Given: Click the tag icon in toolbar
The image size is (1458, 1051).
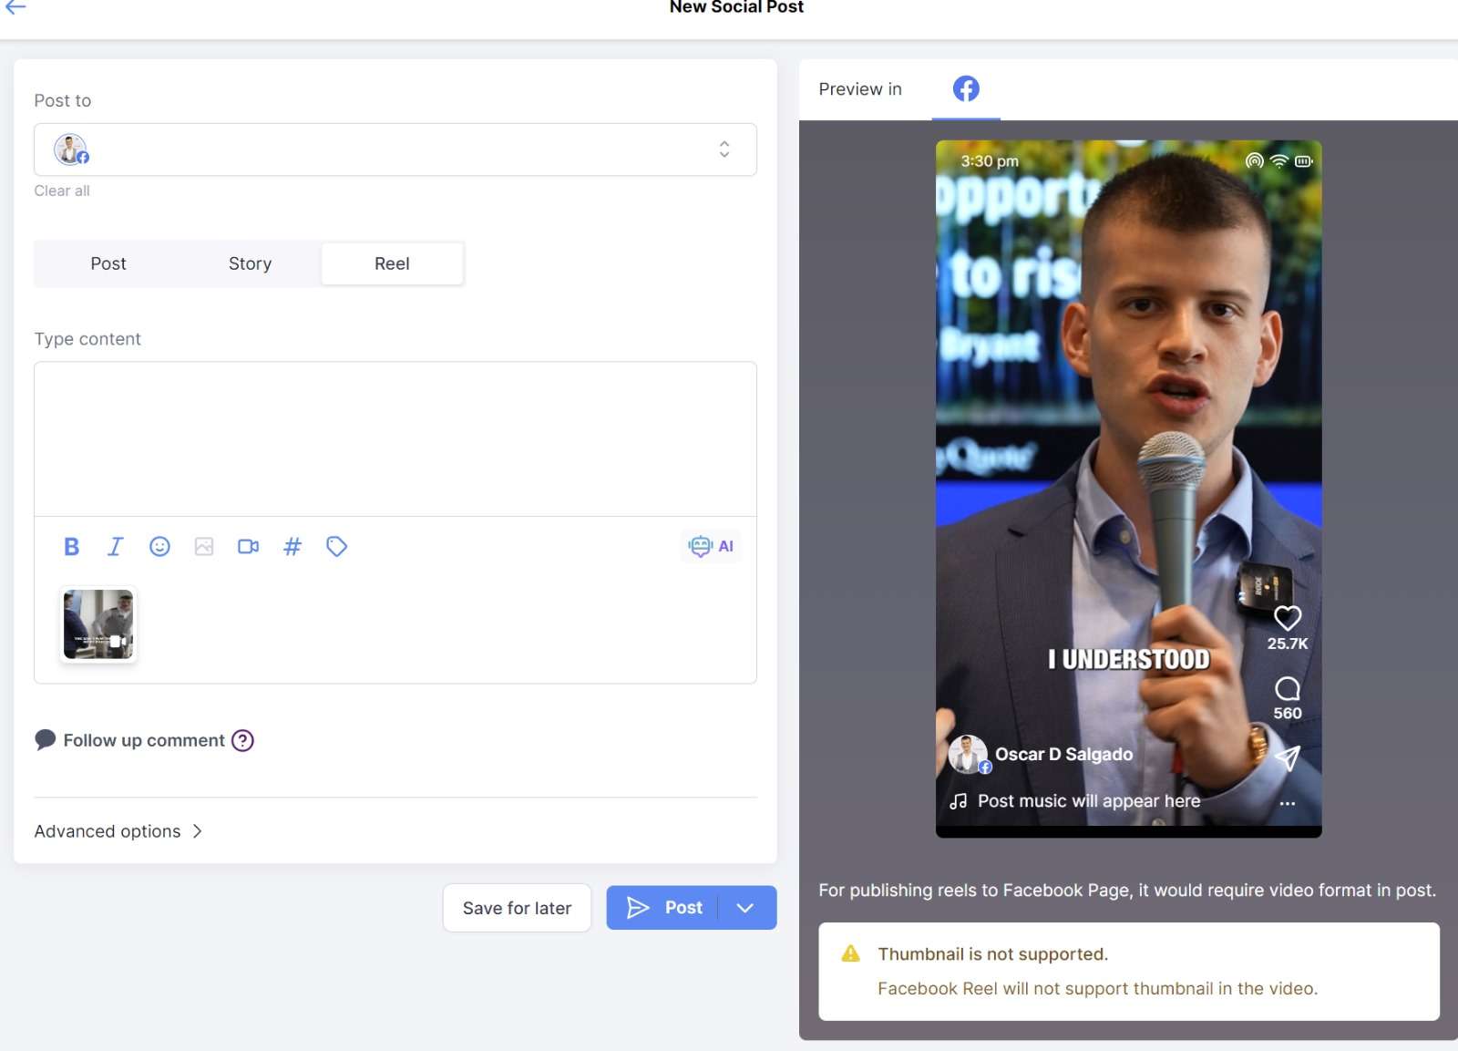Looking at the screenshot, I should tap(336, 547).
